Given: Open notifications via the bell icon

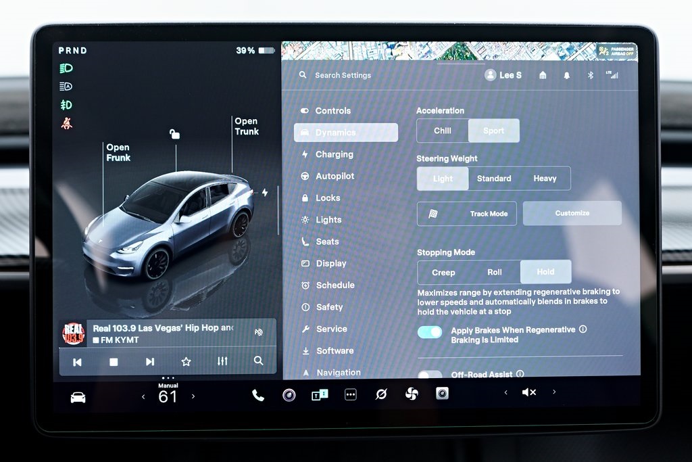Looking at the screenshot, I should click(x=567, y=76).
